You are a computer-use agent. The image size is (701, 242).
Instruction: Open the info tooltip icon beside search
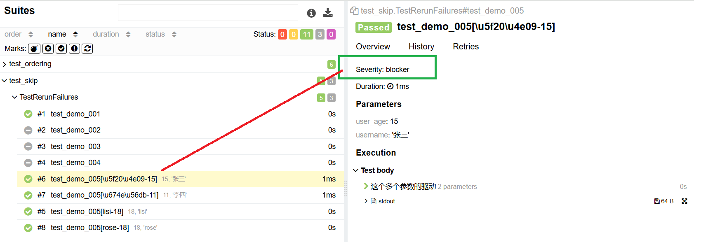click(x=311, y=13)
